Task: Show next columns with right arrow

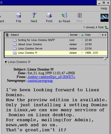Action: [x=105, y=35]
